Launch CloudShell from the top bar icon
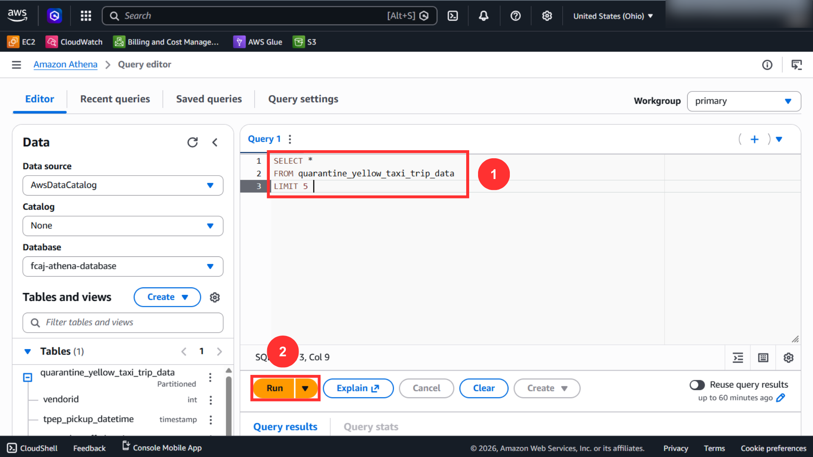Viewport: 813px width, 457px height. coord(453,16)
